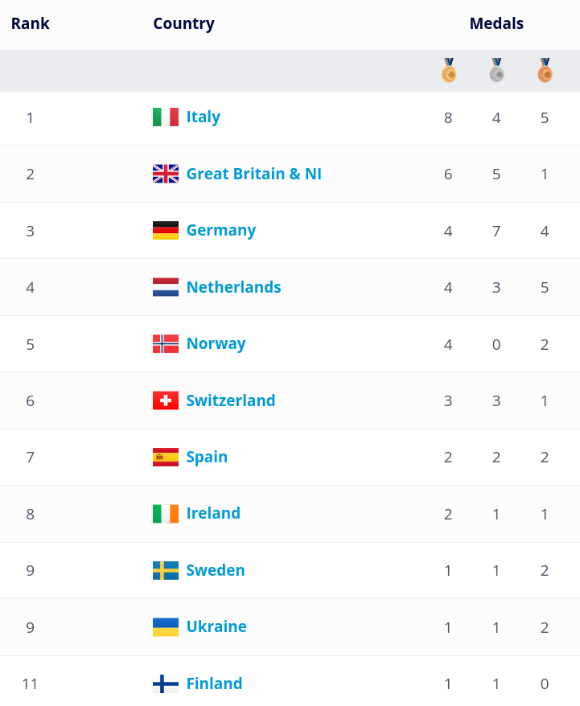Click the Germany flag icon

tap(166, 231)
